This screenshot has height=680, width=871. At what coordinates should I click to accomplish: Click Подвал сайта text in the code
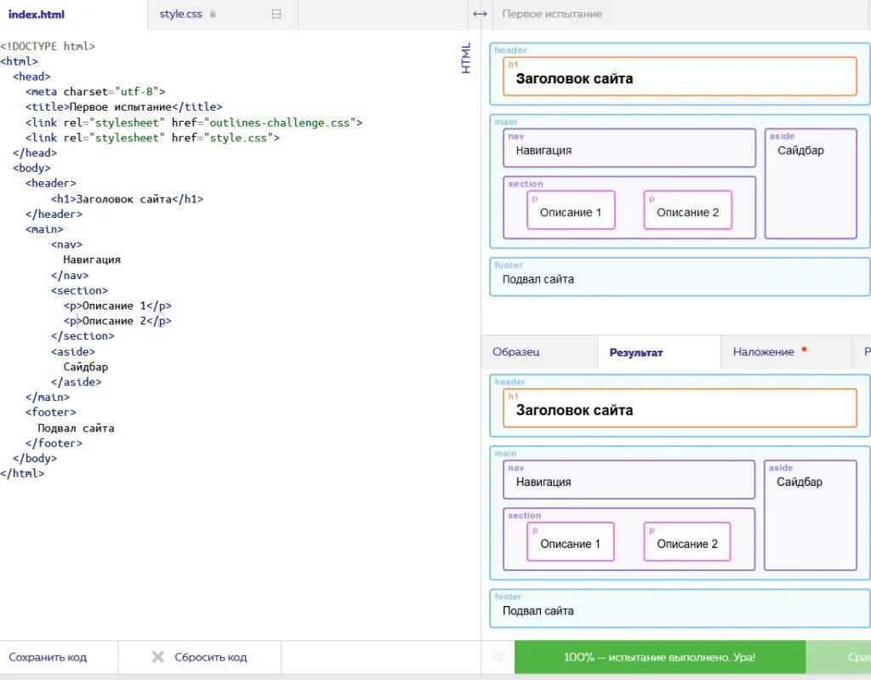coord(76,428)
